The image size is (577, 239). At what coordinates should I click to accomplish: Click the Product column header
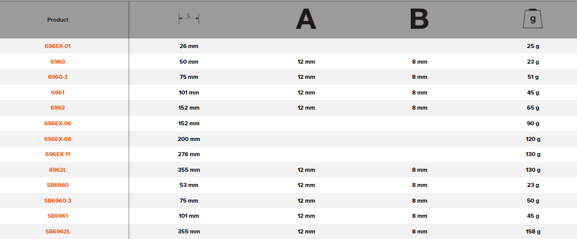pos(58,20)
